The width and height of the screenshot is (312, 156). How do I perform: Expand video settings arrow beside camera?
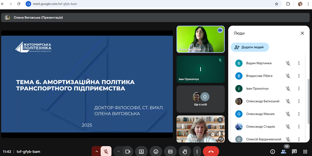click(x=118, y=152)
